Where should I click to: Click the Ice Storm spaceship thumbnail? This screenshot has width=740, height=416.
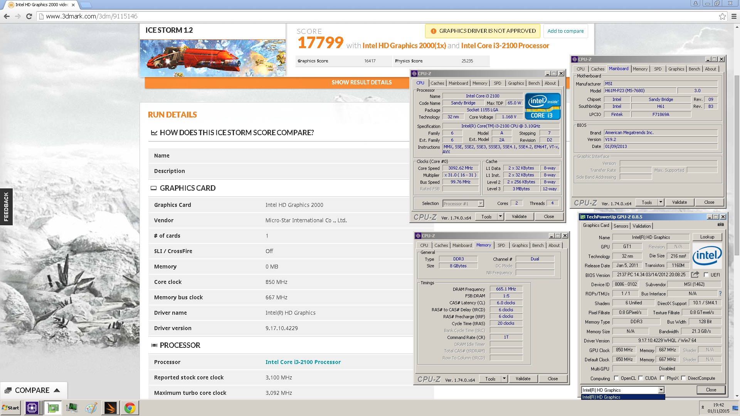coord(213,58)
